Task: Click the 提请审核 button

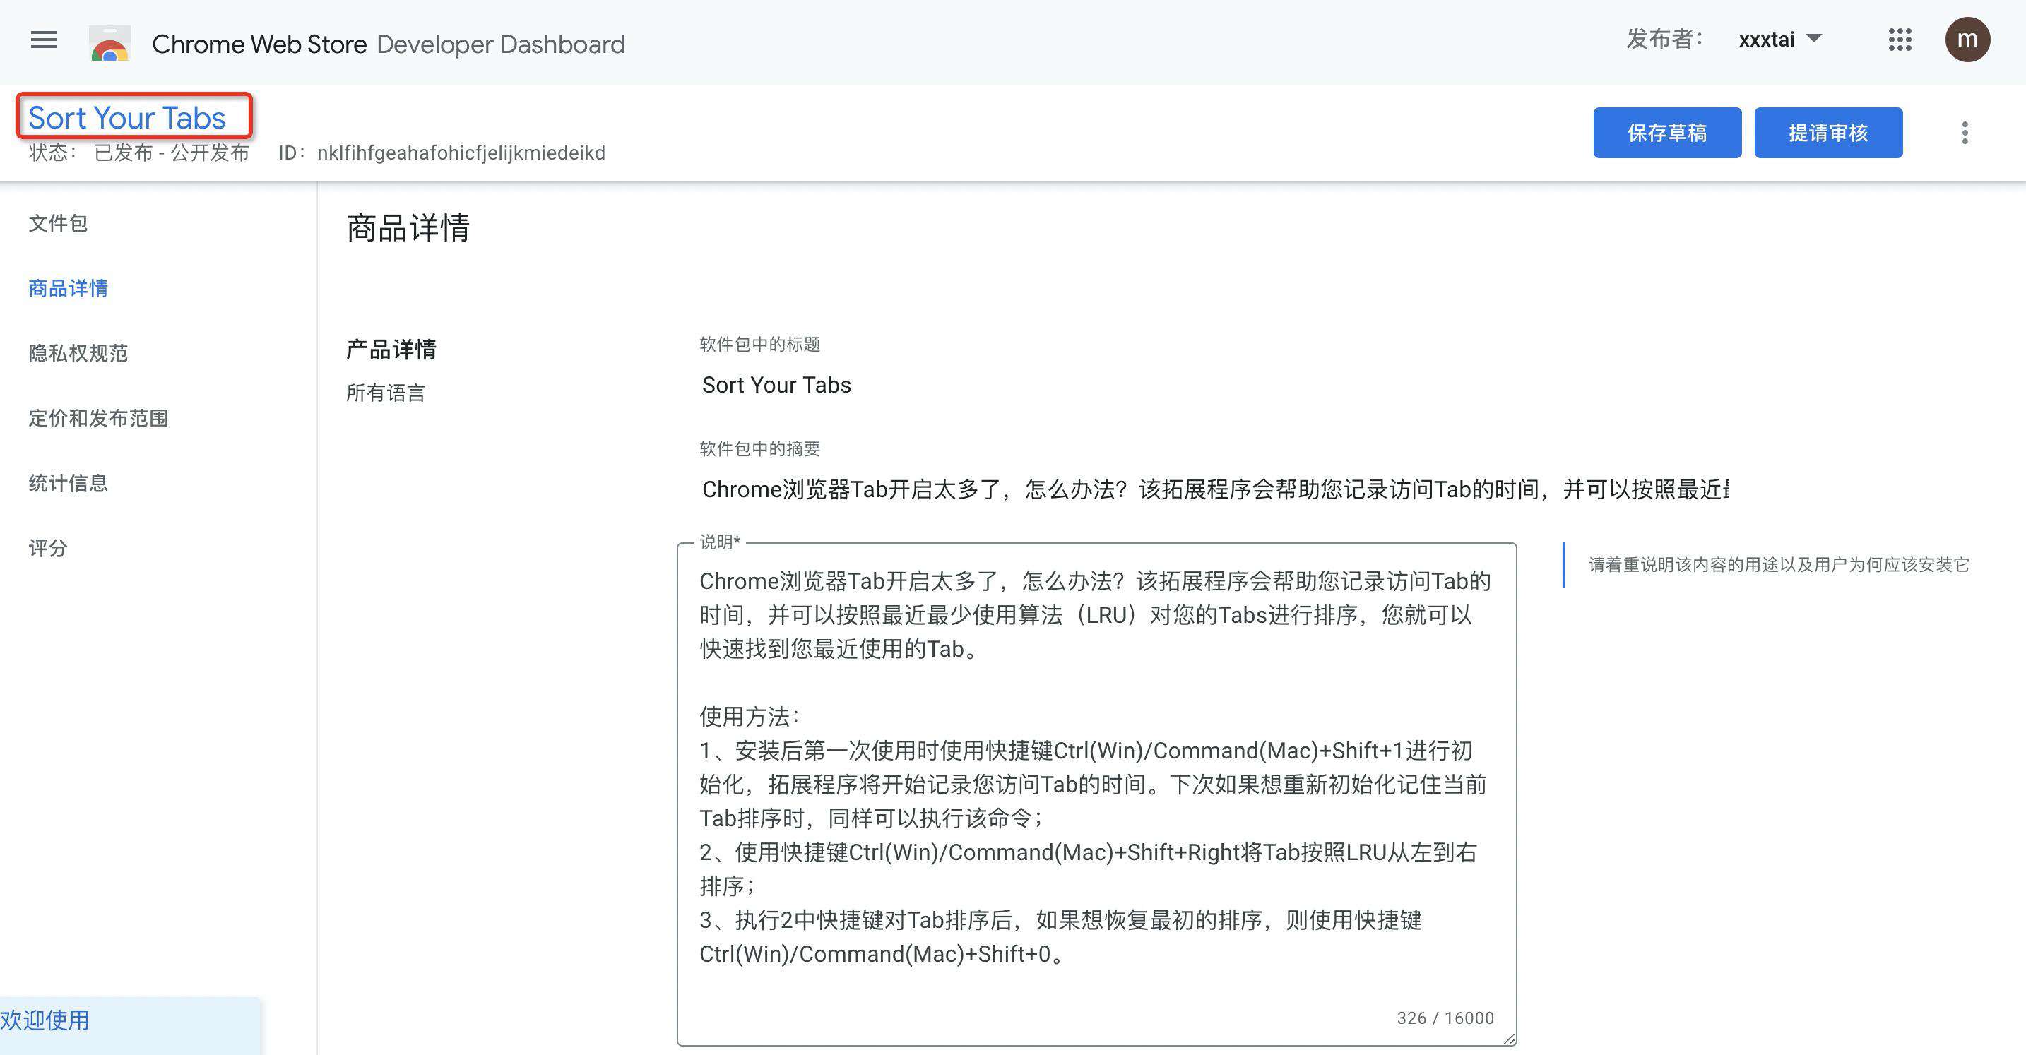Action: [1827, 132]
